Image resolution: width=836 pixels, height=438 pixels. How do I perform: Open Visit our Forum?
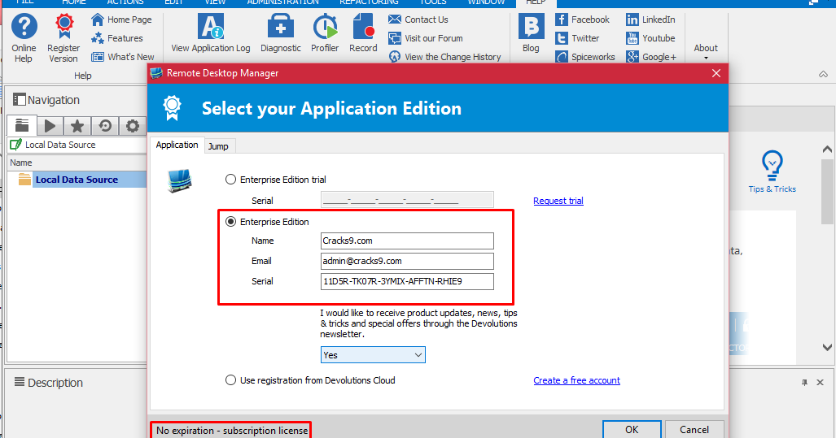[426, 38]
